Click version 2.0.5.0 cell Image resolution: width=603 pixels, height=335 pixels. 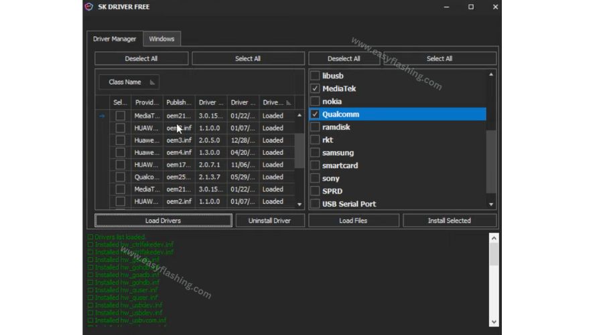click(x=211, y=140)
